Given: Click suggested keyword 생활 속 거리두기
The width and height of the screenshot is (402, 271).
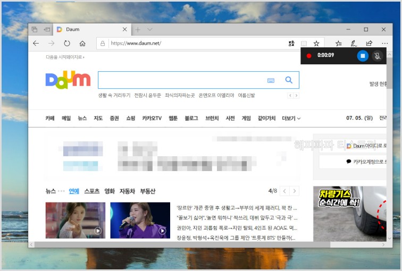Looking at the screenshot, I should [x=114, y=95].
